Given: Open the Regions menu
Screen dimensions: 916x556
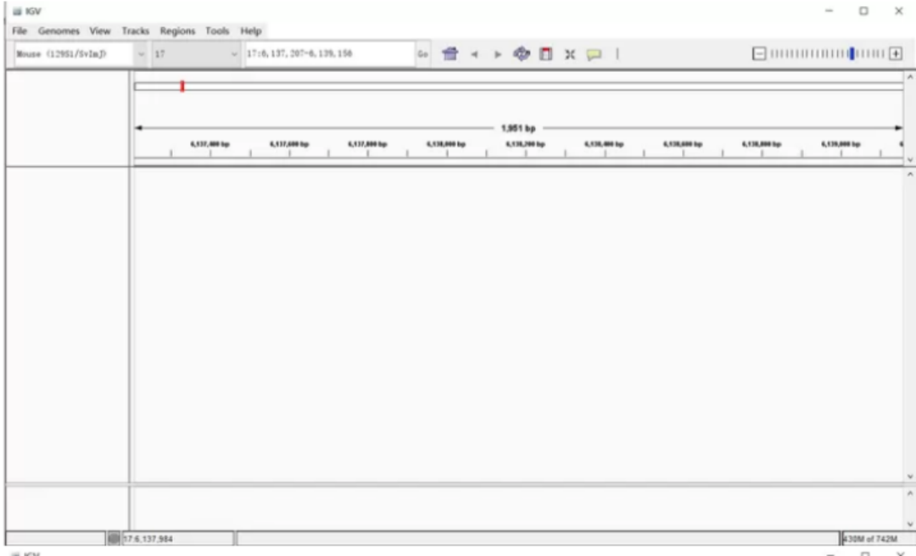Looking at the screenshot, I should [x=177, y=31].
